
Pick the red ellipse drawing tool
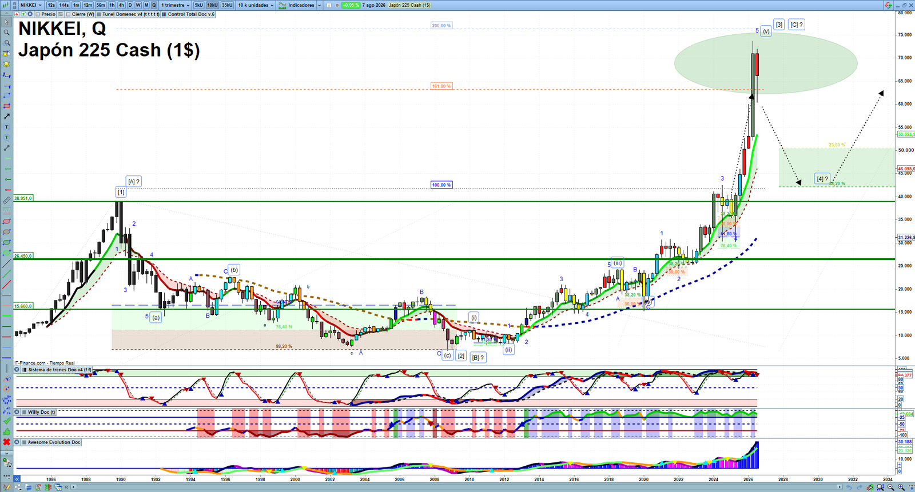pyautogui.click(x=6, y=221)
